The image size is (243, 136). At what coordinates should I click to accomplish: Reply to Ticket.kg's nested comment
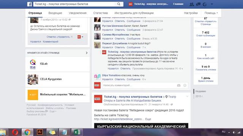click(x=125, y=68)
